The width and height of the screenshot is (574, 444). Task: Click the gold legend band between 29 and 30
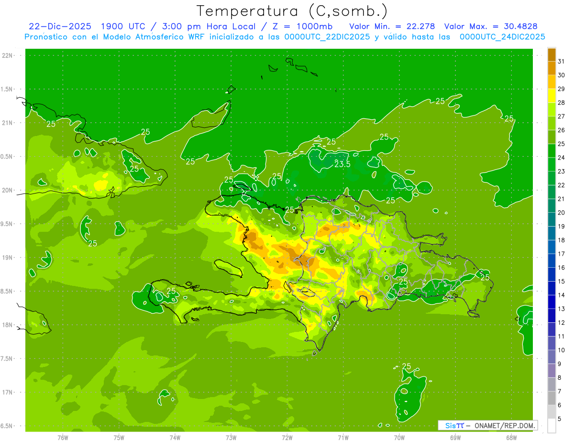click(552, 82)
